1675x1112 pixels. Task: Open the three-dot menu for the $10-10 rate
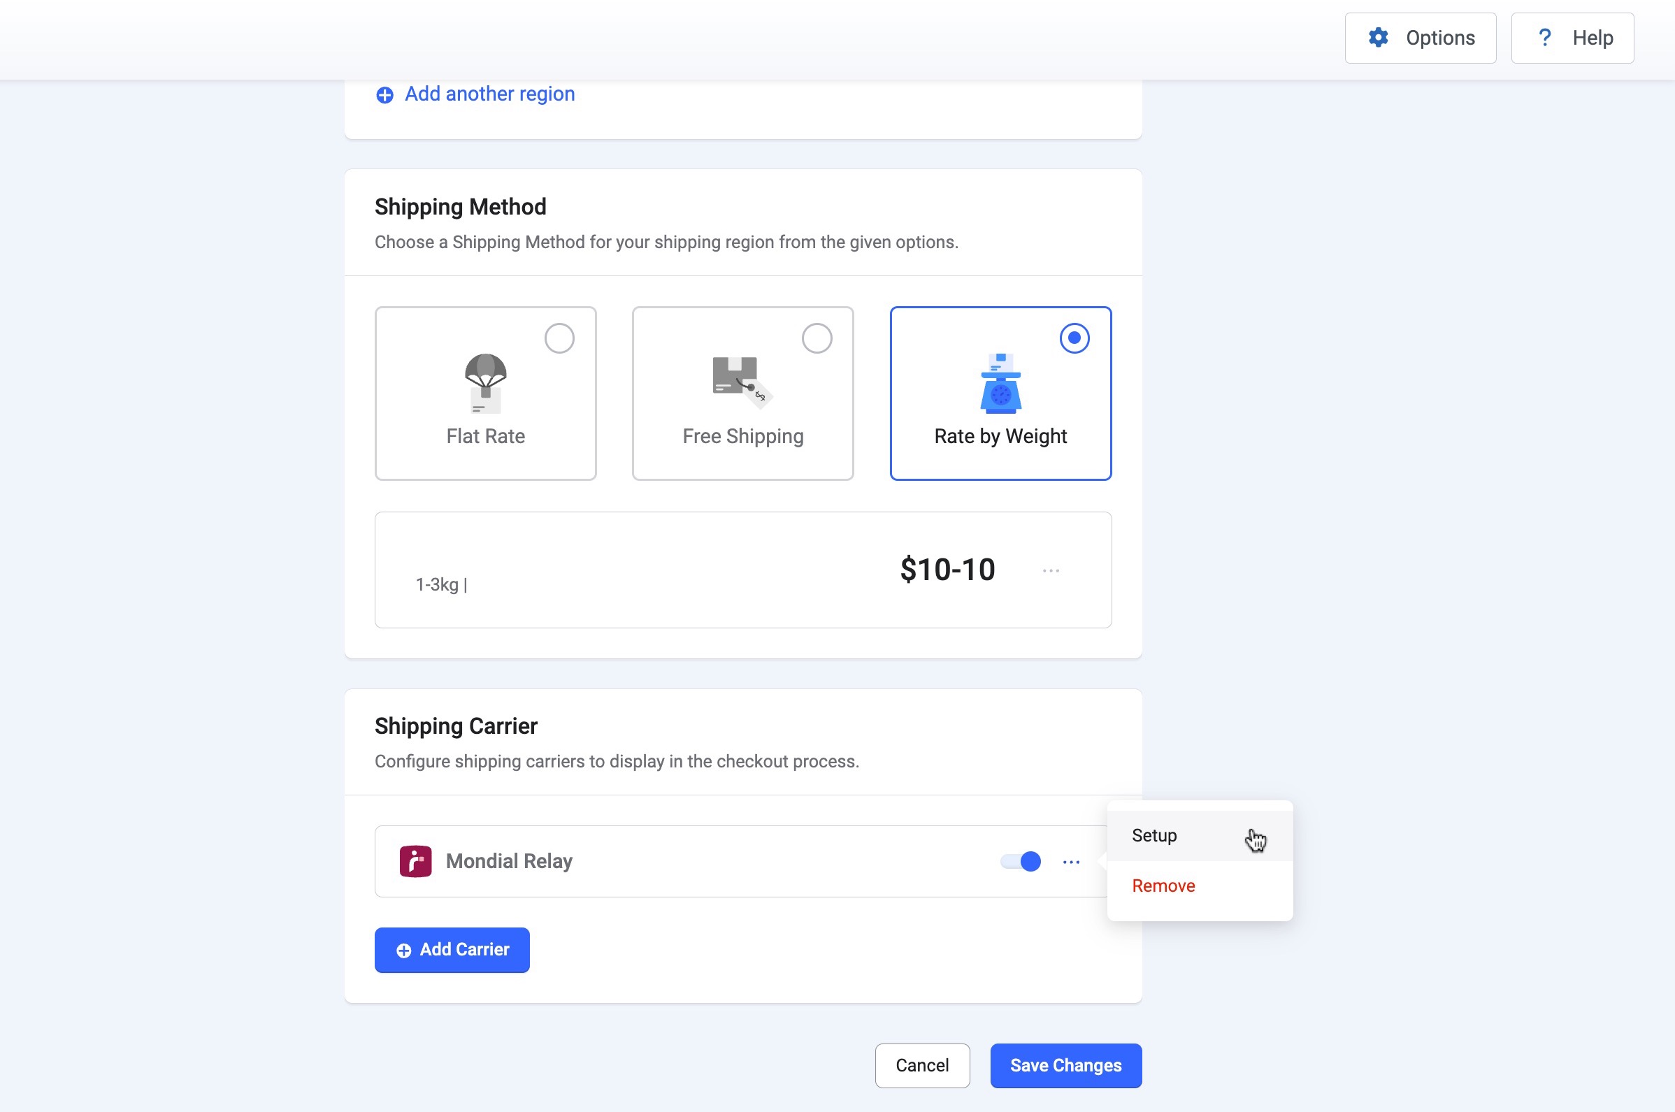[x=1050, y=570]
